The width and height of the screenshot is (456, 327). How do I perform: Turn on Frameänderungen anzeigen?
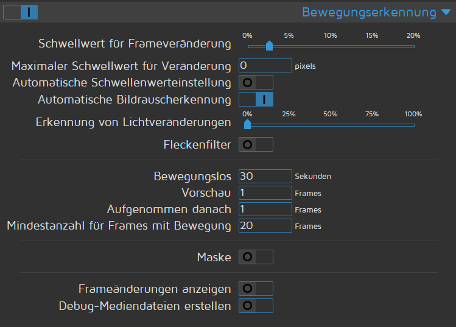pyautogui.click(x=256, y=289)
